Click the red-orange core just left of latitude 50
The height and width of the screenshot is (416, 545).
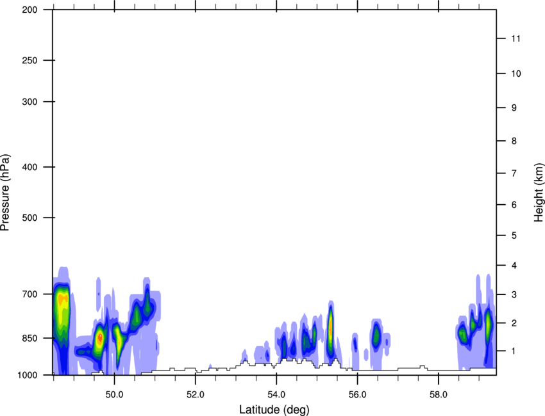pyautogui.click(x=100, y=337)
